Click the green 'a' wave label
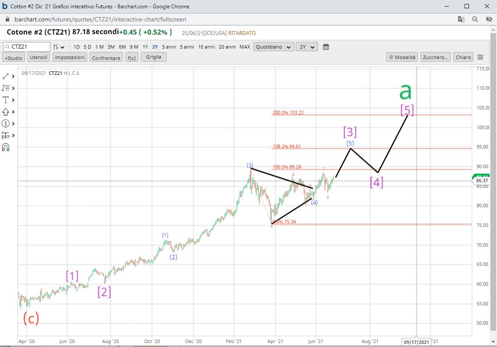 point(406,91)
